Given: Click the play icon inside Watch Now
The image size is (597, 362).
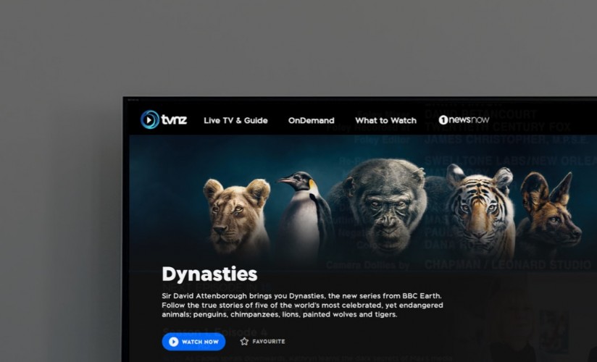Looking at the screenshot, I should 173,342.
